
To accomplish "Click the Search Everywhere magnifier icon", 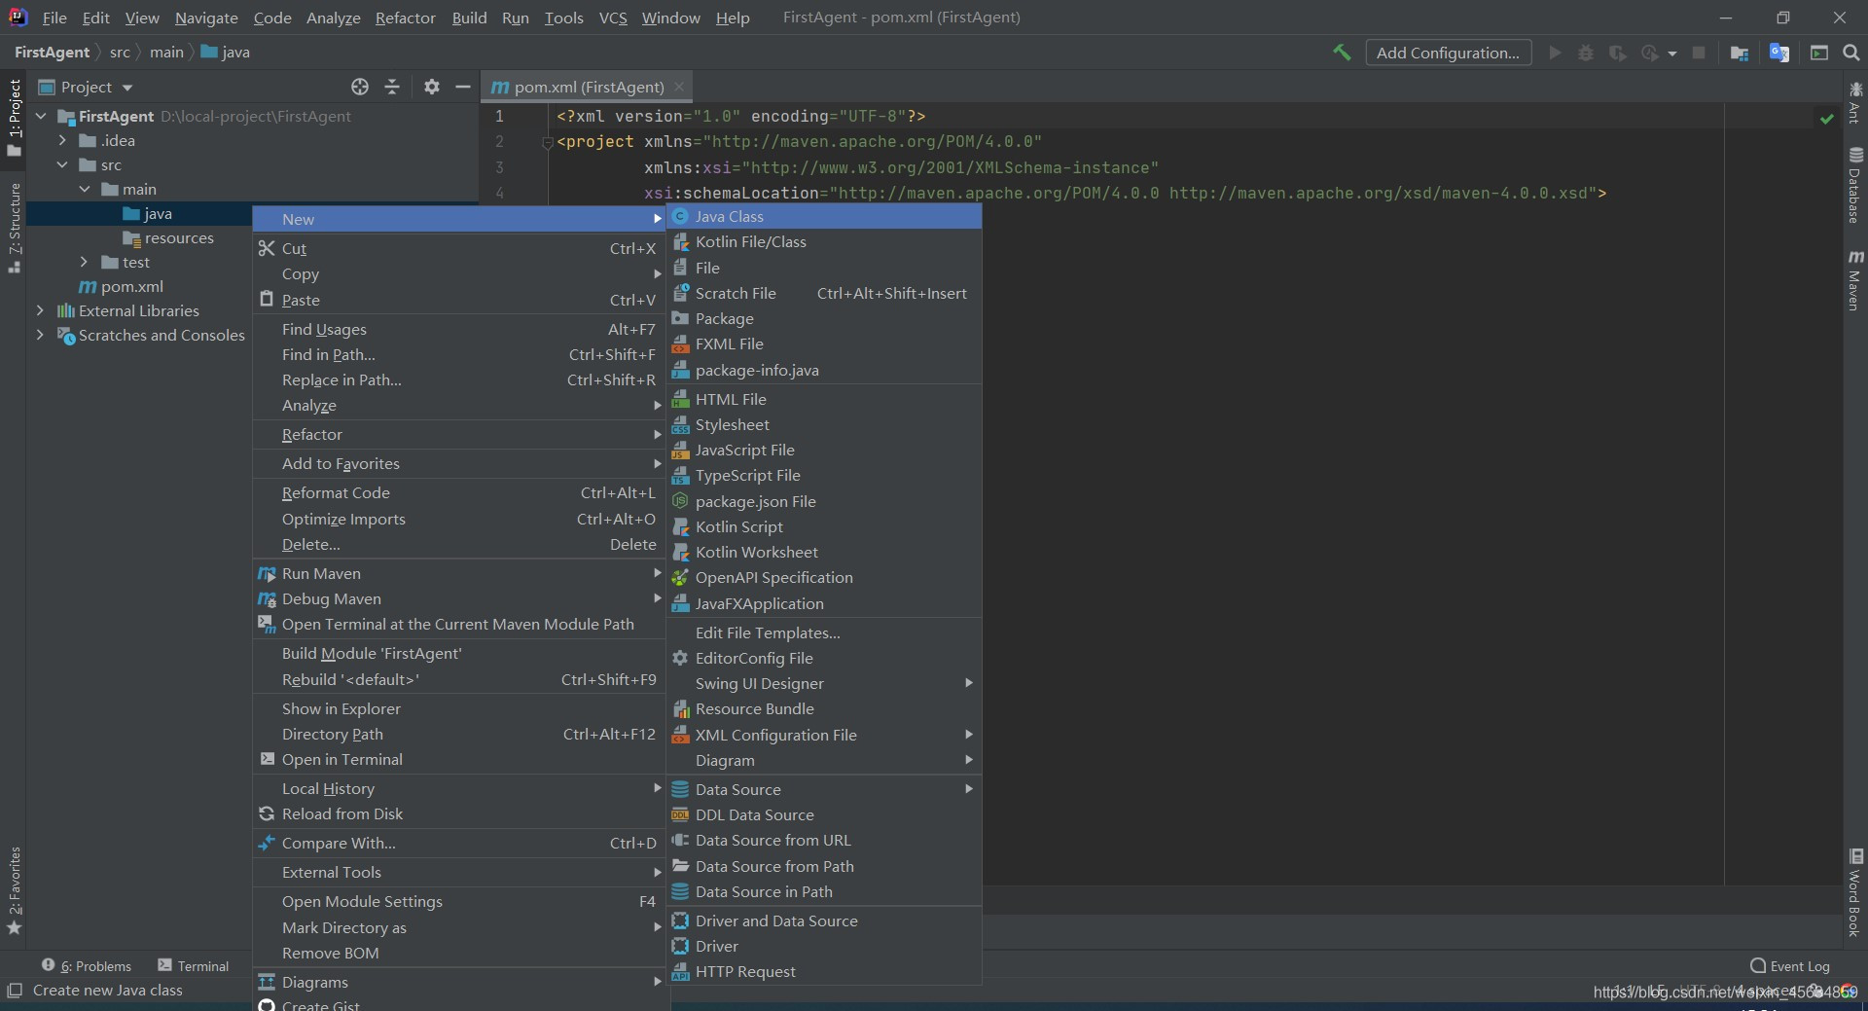I will pos(1851,53).
